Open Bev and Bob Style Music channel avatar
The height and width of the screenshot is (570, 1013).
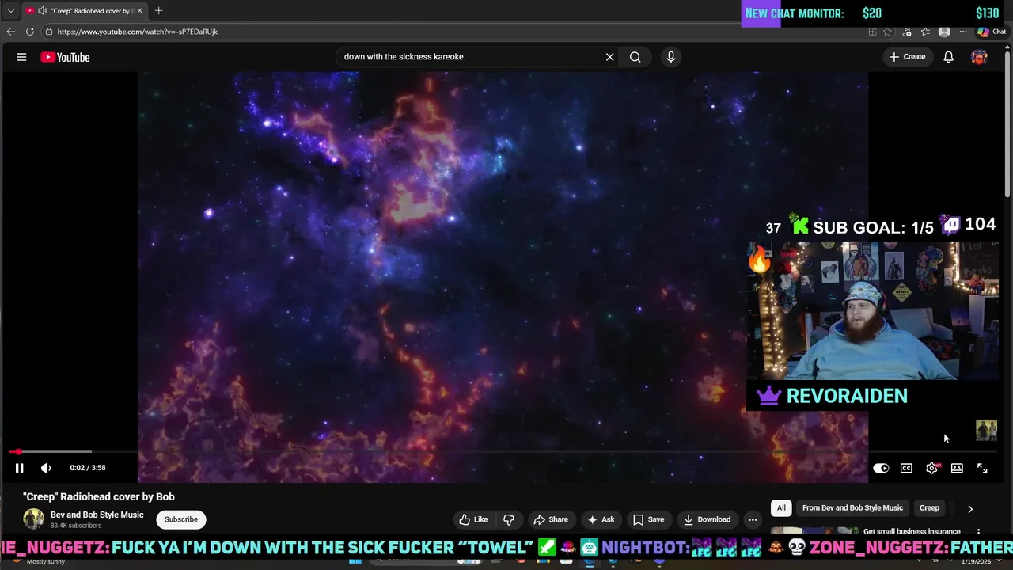point(33,519)
